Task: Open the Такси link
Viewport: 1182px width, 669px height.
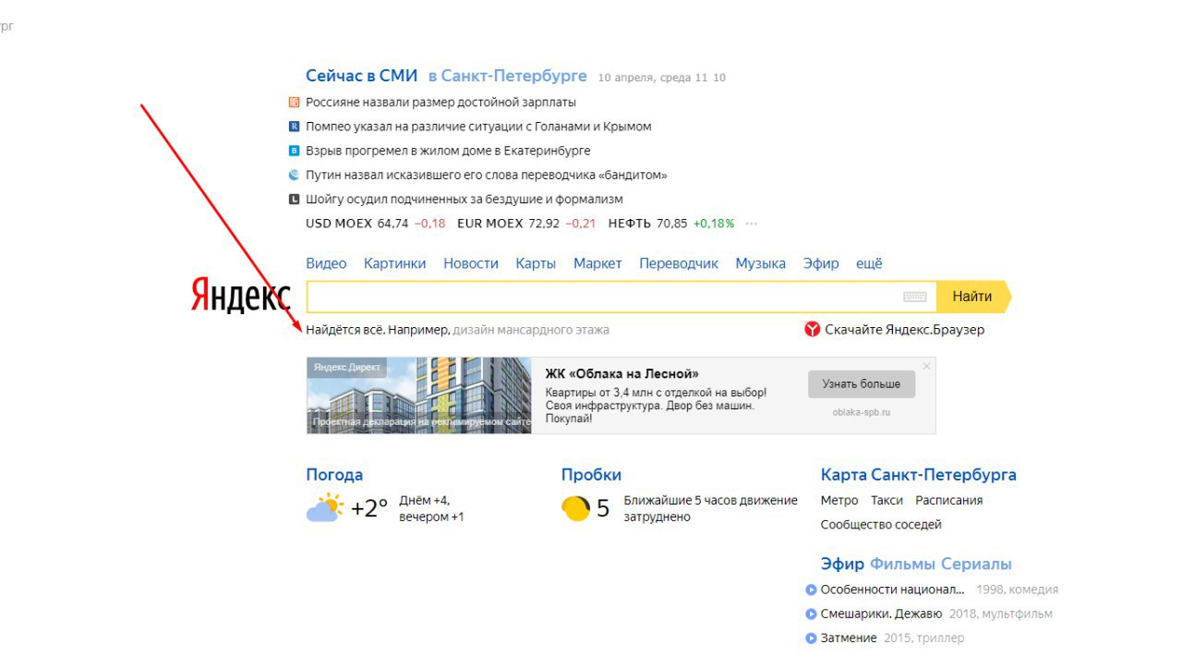Action: pos(886,500)
